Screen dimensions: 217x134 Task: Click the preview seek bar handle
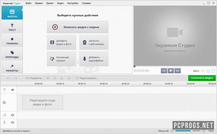pos(134,66)
